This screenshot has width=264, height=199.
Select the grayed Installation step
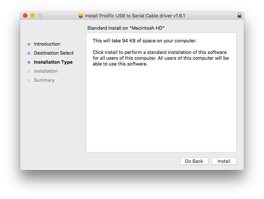click(x=46, y=71)
